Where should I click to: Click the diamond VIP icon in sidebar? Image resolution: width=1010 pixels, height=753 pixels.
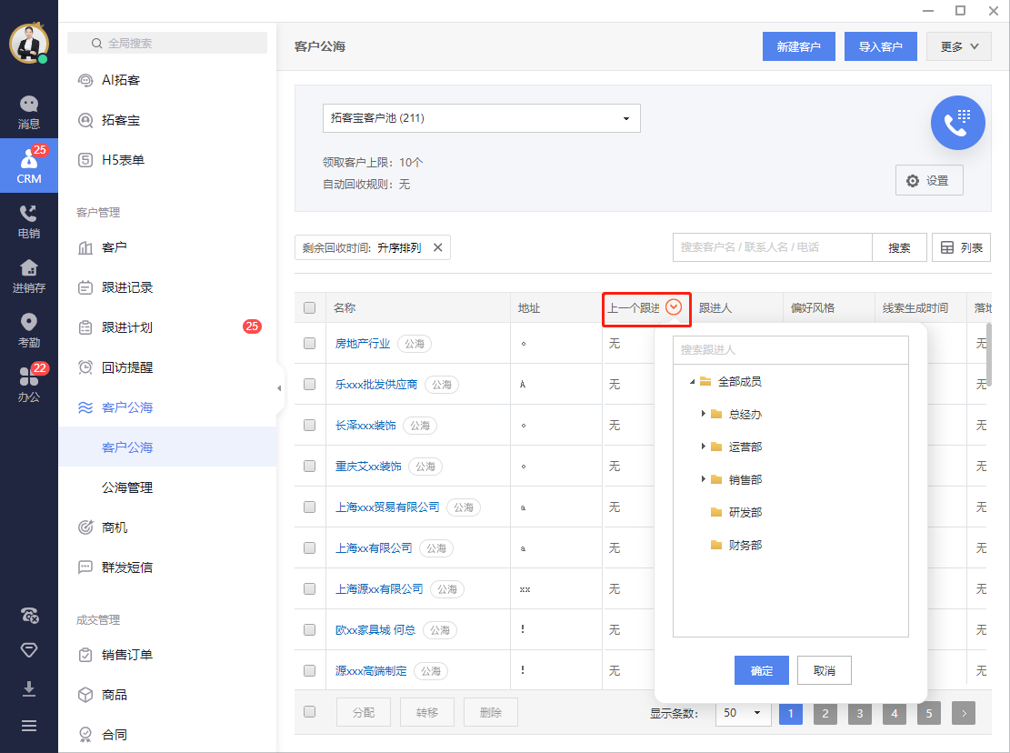(x=29, y=650)
